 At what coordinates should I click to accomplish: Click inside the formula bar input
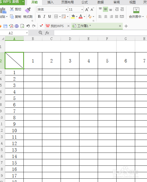pos(100,33)
